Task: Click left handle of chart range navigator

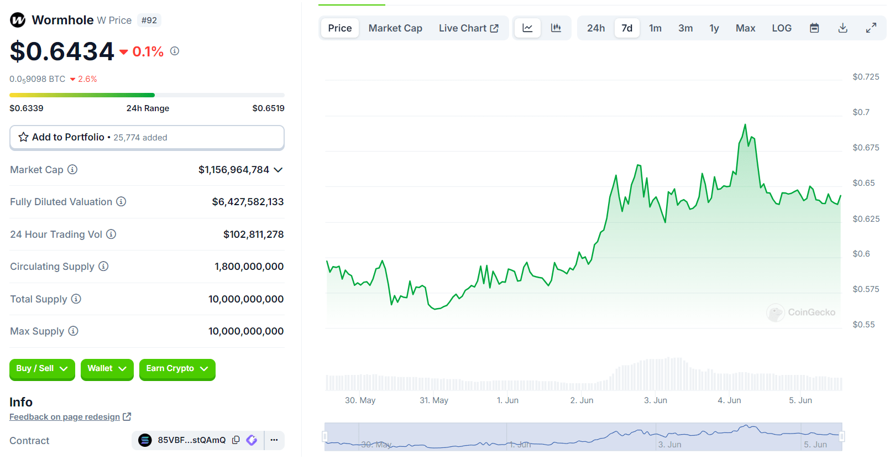Action: [325, 437]
